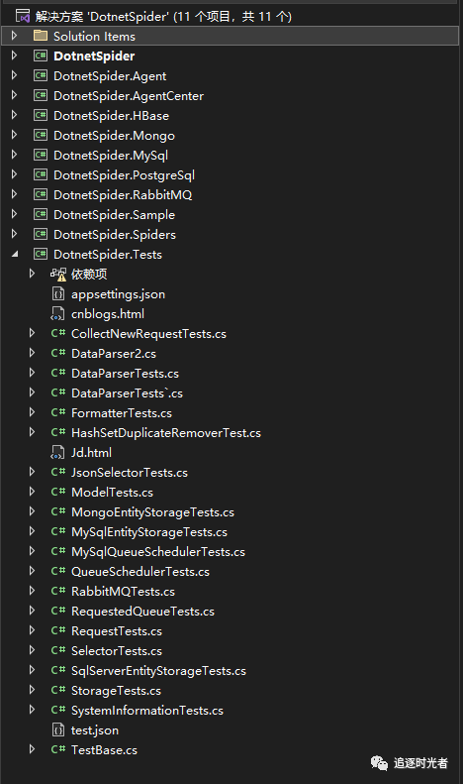This screenshot has height=784, width=463.
Task: Click the JSON file icon of test.json
Action: point(58,730)
